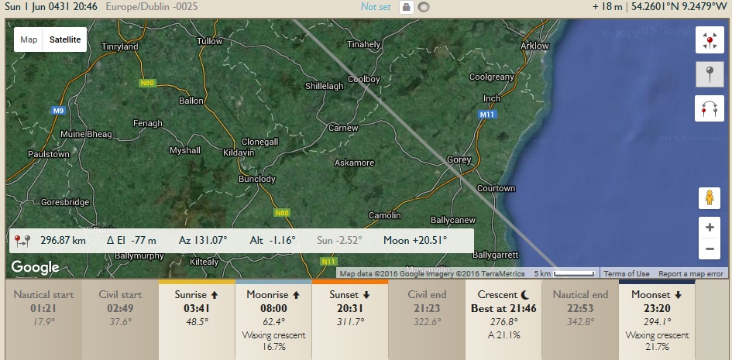Click the grey circle indicator beside padlock

point(424,7)
